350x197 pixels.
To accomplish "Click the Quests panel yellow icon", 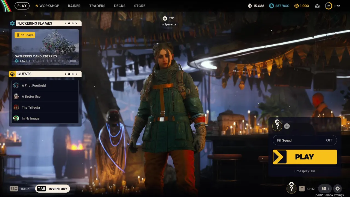I will pos(12,74).
